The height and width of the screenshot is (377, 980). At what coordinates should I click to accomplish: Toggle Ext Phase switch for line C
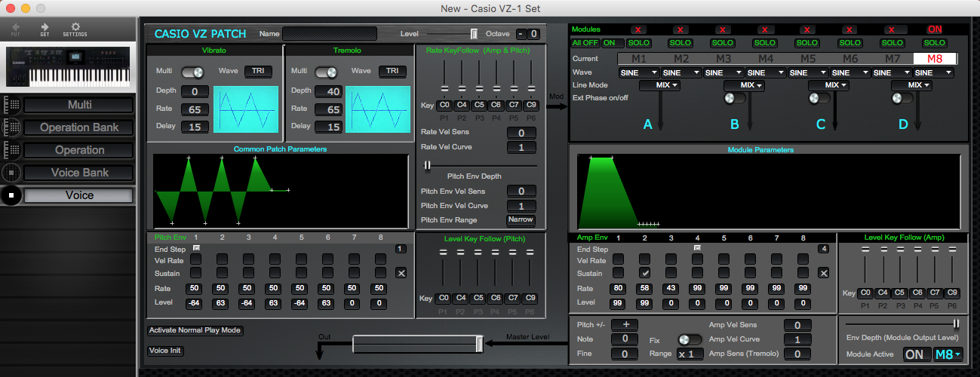[820, 98]
